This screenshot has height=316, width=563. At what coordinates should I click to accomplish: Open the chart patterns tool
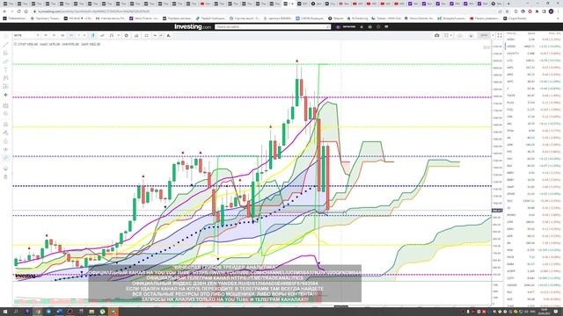(x=5, y=78)
